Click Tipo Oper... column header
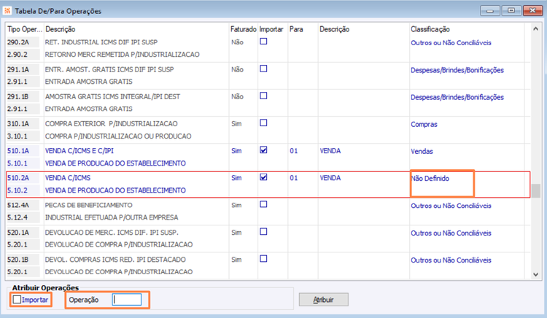Screen dimensions: 547x318 [x=24, y=29]
